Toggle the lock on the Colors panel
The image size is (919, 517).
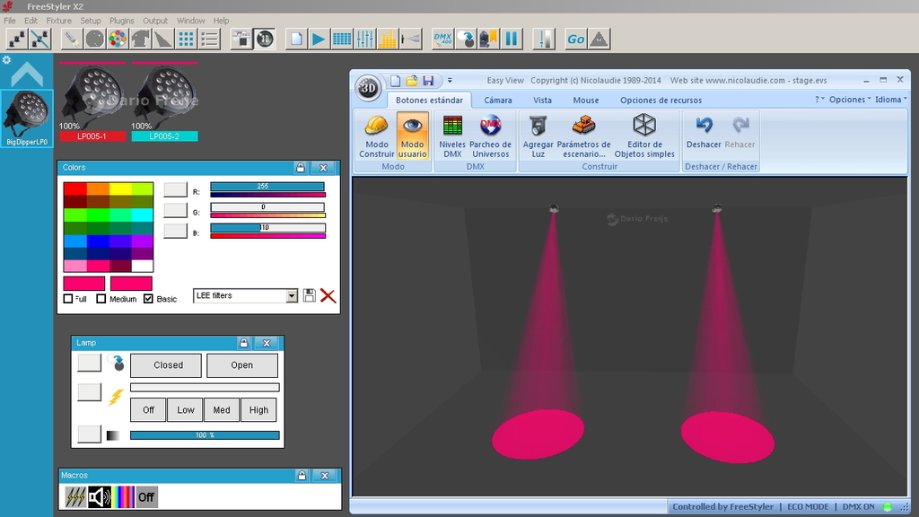(301, 168)
